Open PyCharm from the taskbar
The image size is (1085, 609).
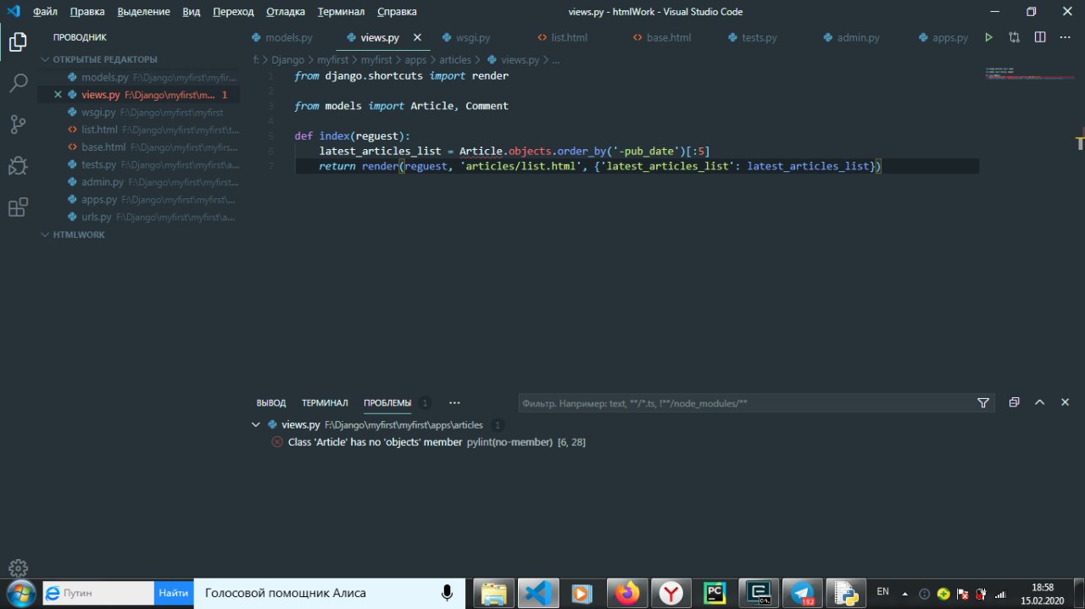pyautogui.click(x=715, y=593)
